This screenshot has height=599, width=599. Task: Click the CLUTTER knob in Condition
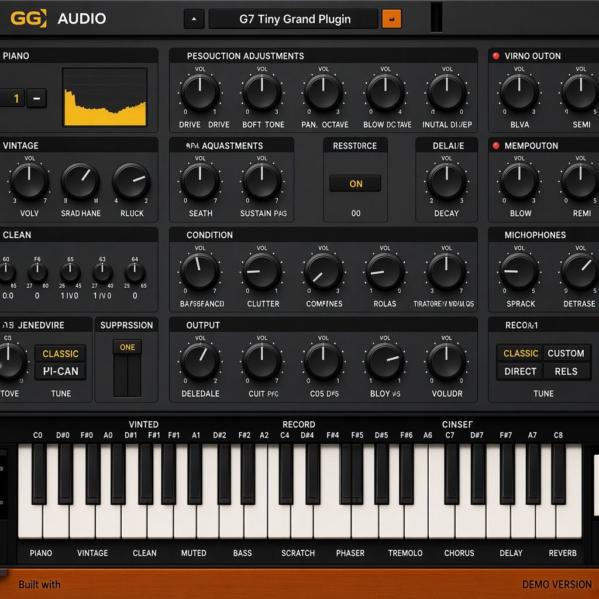(x=262, y=271)
